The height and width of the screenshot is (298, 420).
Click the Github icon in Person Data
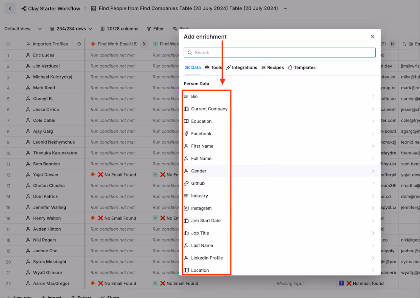186,183
